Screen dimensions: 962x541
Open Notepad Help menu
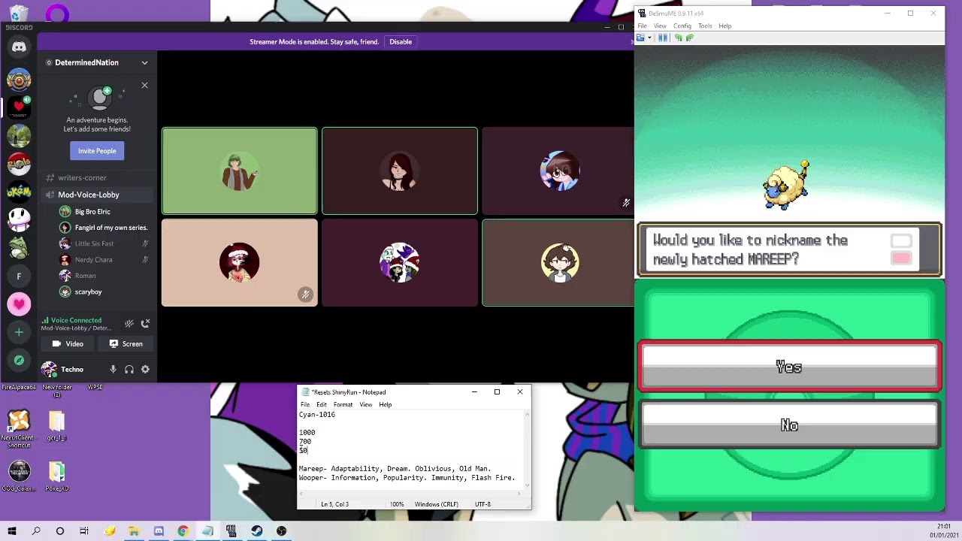tap(385, 404)
